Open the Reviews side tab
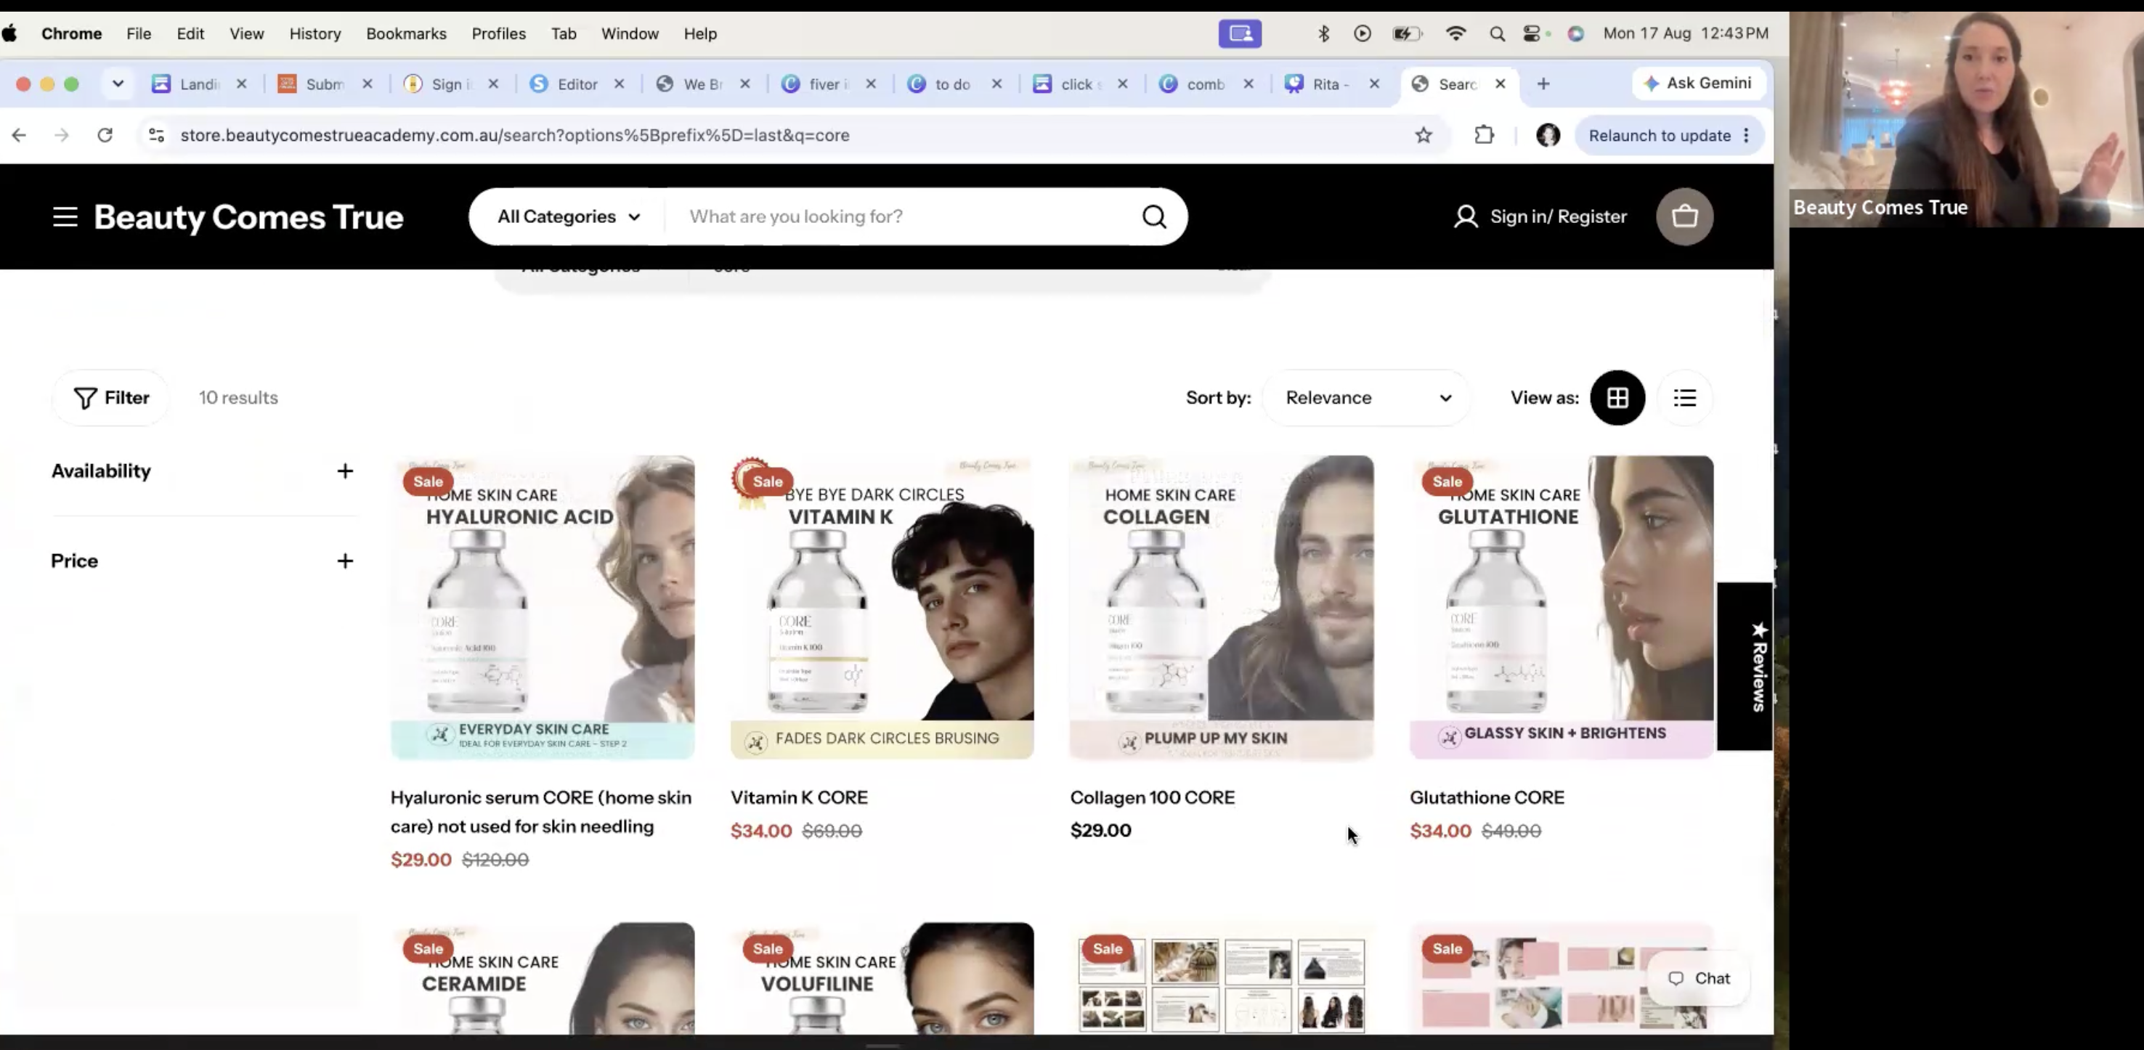Viewport: 2144px width, 1050px height. (x=1745, y=667)
